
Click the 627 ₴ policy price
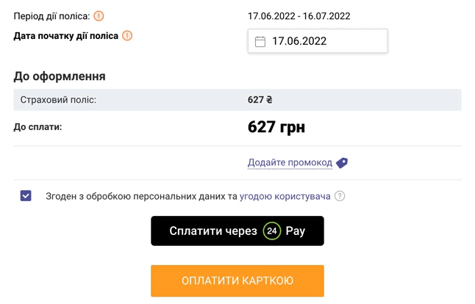(260, 100)
